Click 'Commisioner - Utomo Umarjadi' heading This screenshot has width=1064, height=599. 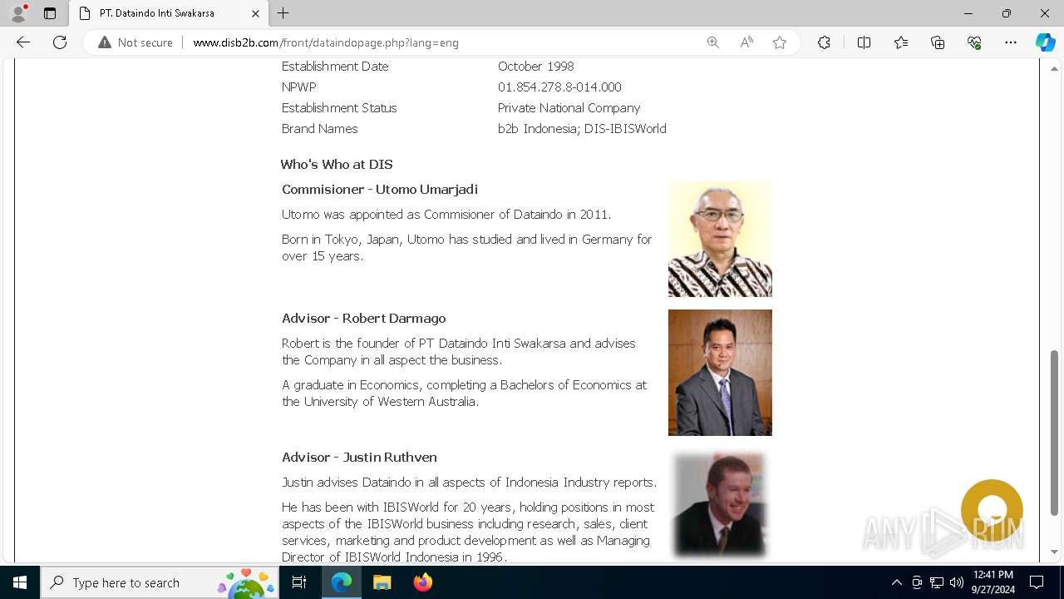380,190
